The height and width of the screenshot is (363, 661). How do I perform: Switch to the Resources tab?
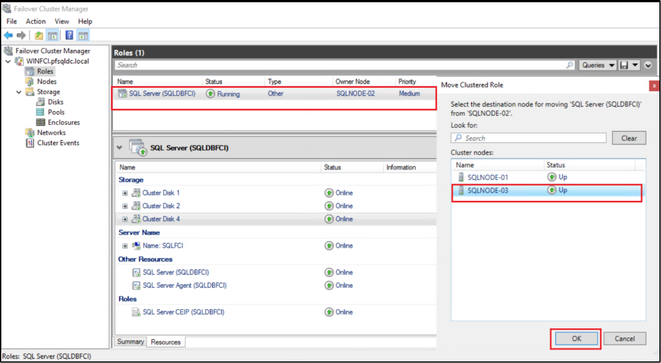[x=166, y=342]
